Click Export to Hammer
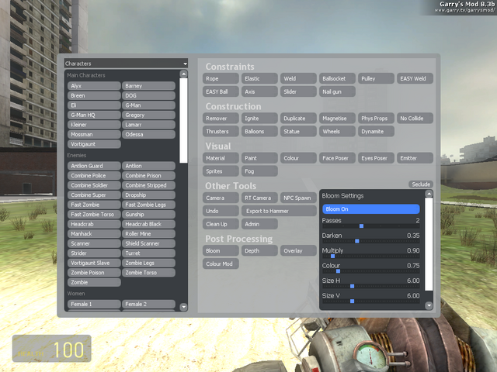This screenshot has height=372, width=497. [x=279, y=211]
